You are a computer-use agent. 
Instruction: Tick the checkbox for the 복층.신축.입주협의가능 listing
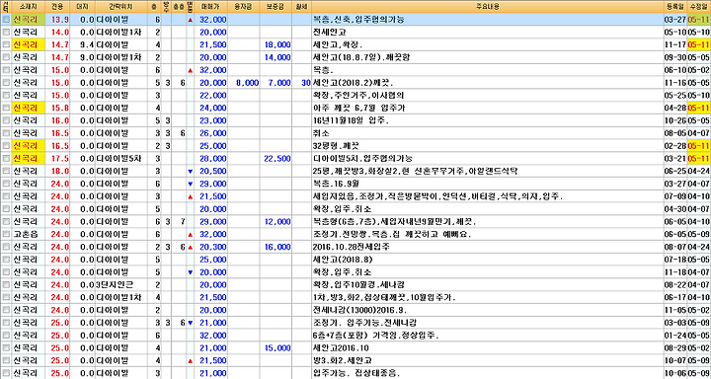[6, 20]
